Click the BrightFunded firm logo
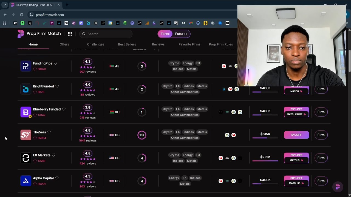This screenshot has height=197, width=351. 26,89
